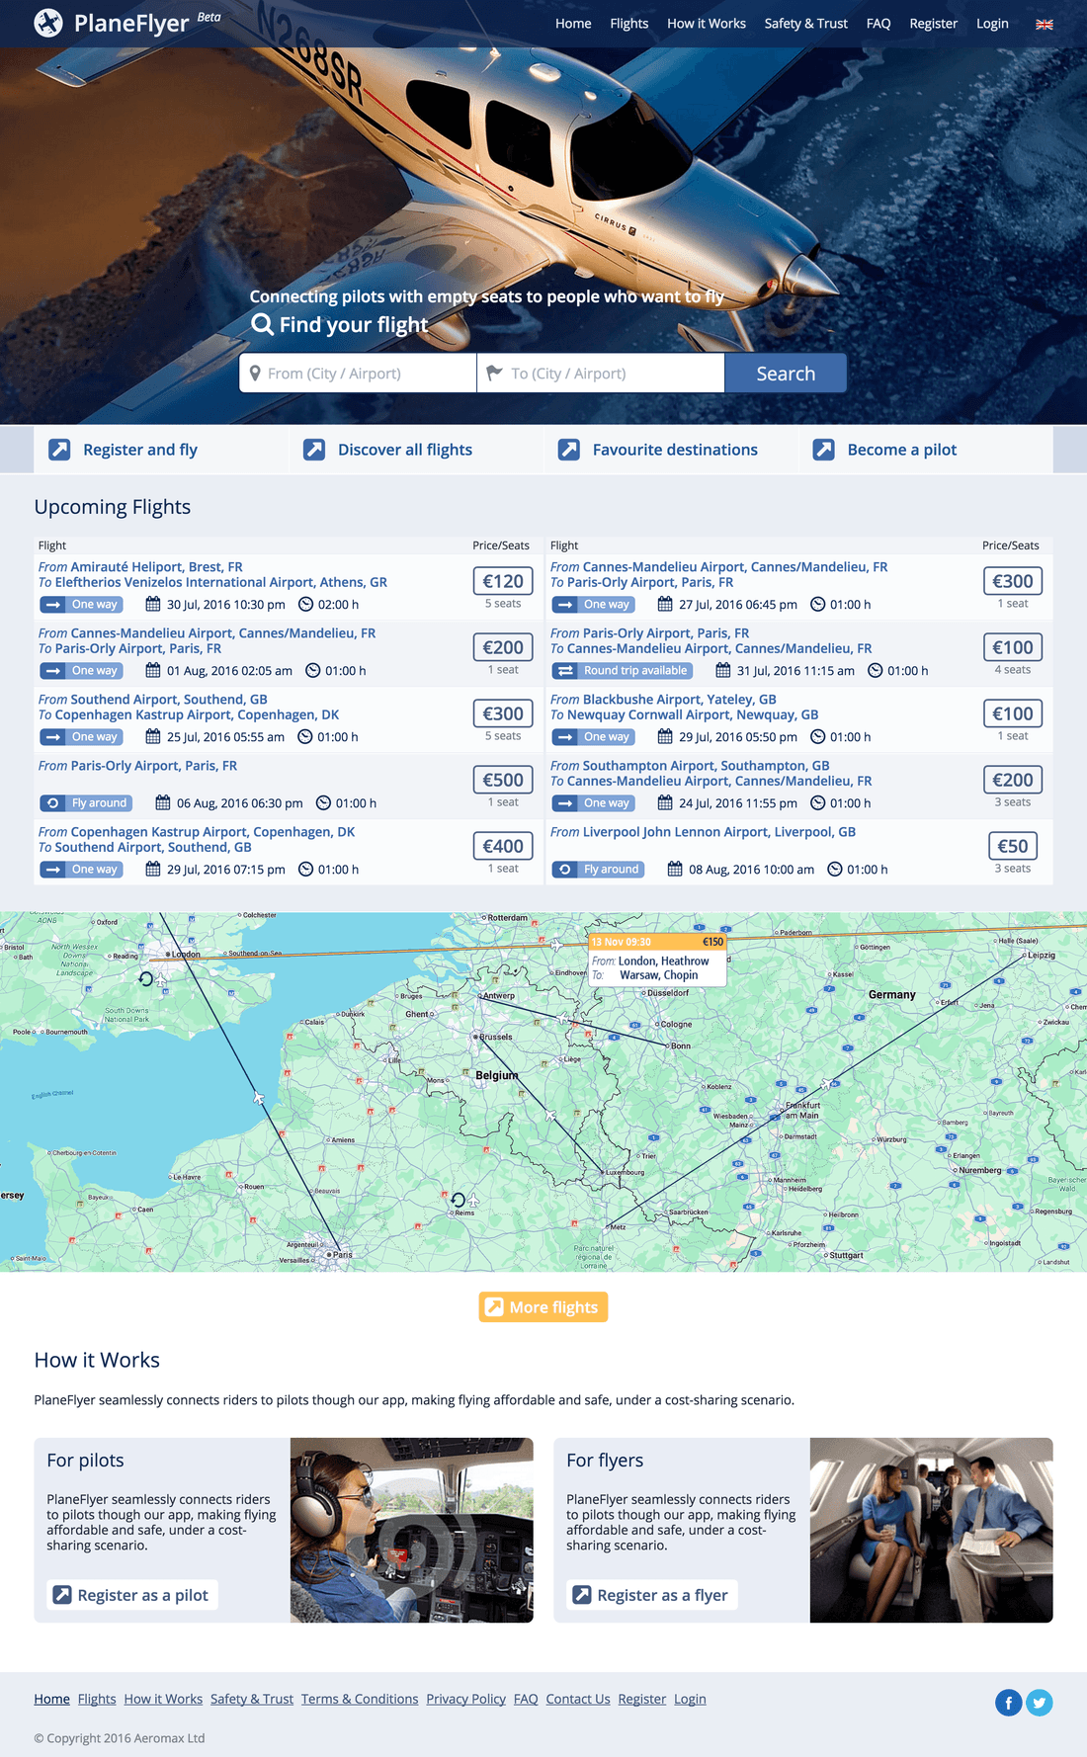This screenshot has height=1757, width=1087.
Task: Click clock icon beside 02:00 h duration
Action: point(305,604)
